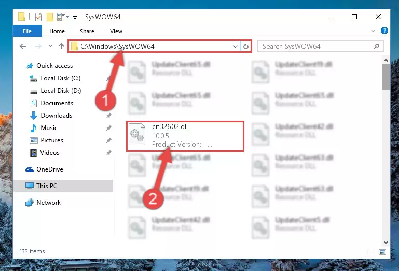This screenshot has height=271, width=399.
Task: Click the Music pin icon
Action: (108, 128)
